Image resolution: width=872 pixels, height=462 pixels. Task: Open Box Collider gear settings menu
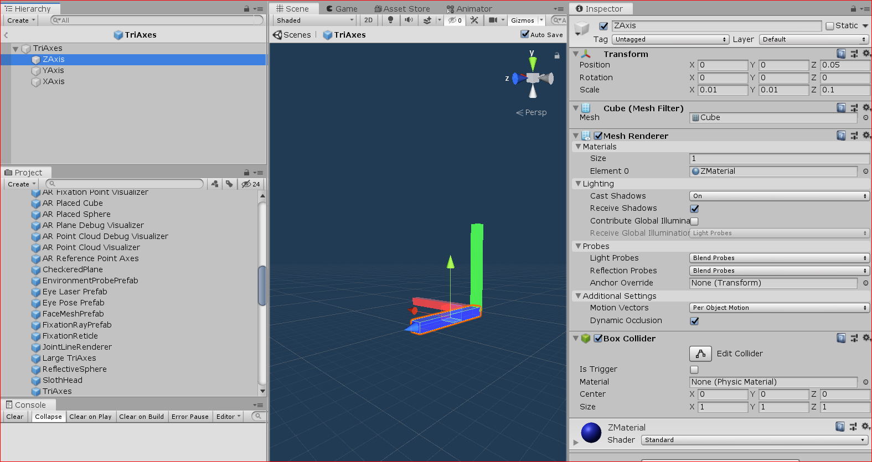(866, 338)
